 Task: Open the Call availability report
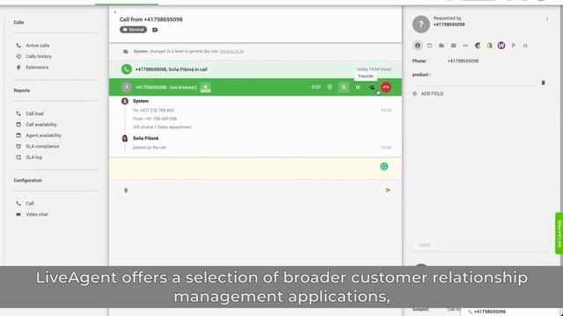click(x=41, y=125)
